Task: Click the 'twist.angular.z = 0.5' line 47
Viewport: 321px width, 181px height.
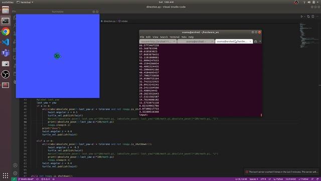Action: [63, 112]
